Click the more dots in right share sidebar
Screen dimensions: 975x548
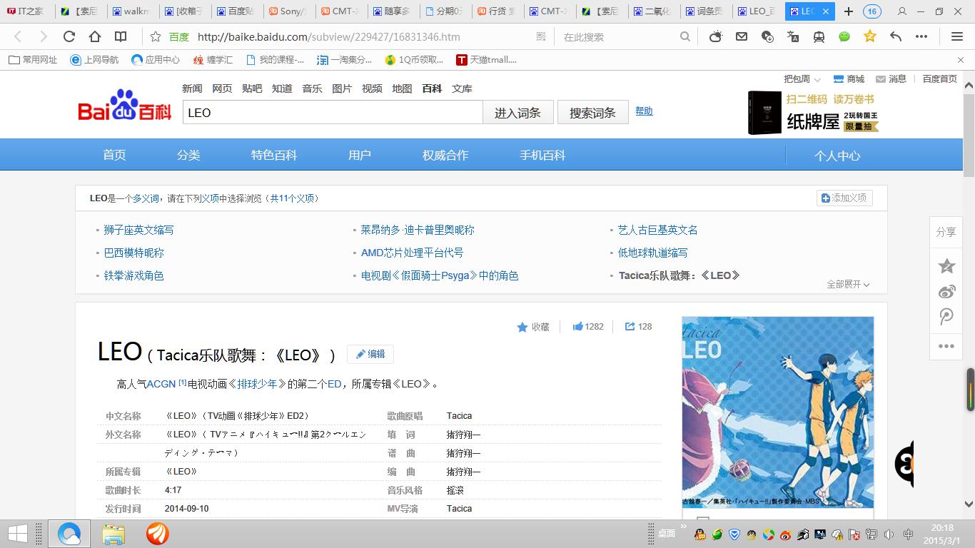(946, 346)
